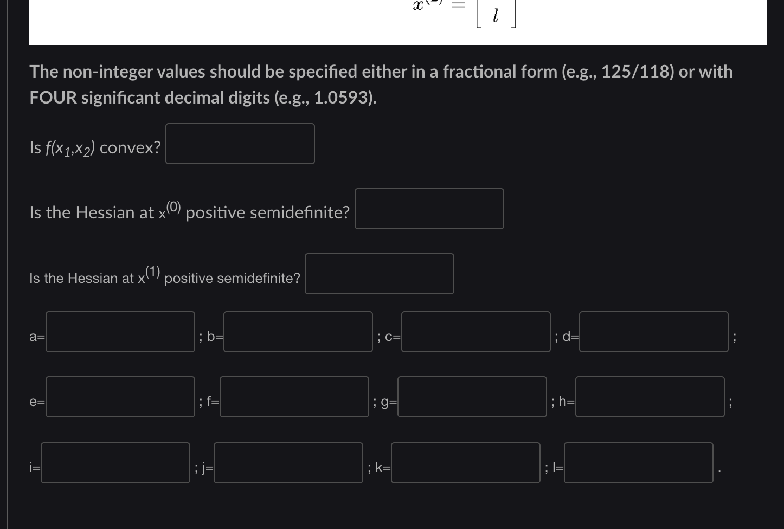784x529 pixels.
Task: Select the Hessian at x(0) answer field
Action: [x=429, y=209]
